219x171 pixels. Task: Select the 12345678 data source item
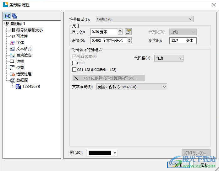[x=31, y=87]
